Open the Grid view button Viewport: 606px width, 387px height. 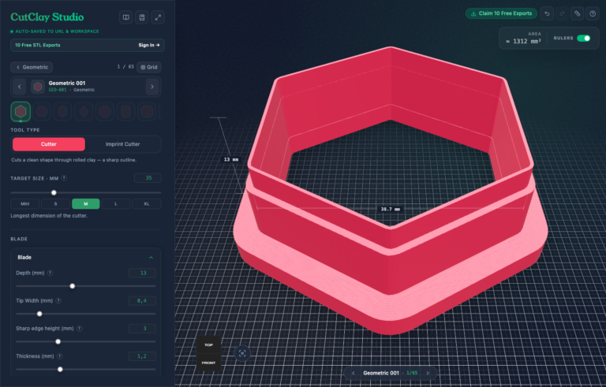[149, 67]
